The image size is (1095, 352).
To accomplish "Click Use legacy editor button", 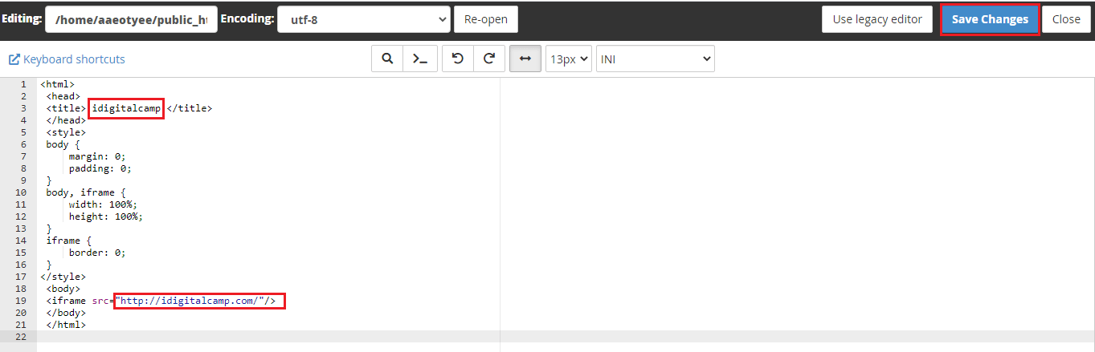I will (x=877, y=19).
